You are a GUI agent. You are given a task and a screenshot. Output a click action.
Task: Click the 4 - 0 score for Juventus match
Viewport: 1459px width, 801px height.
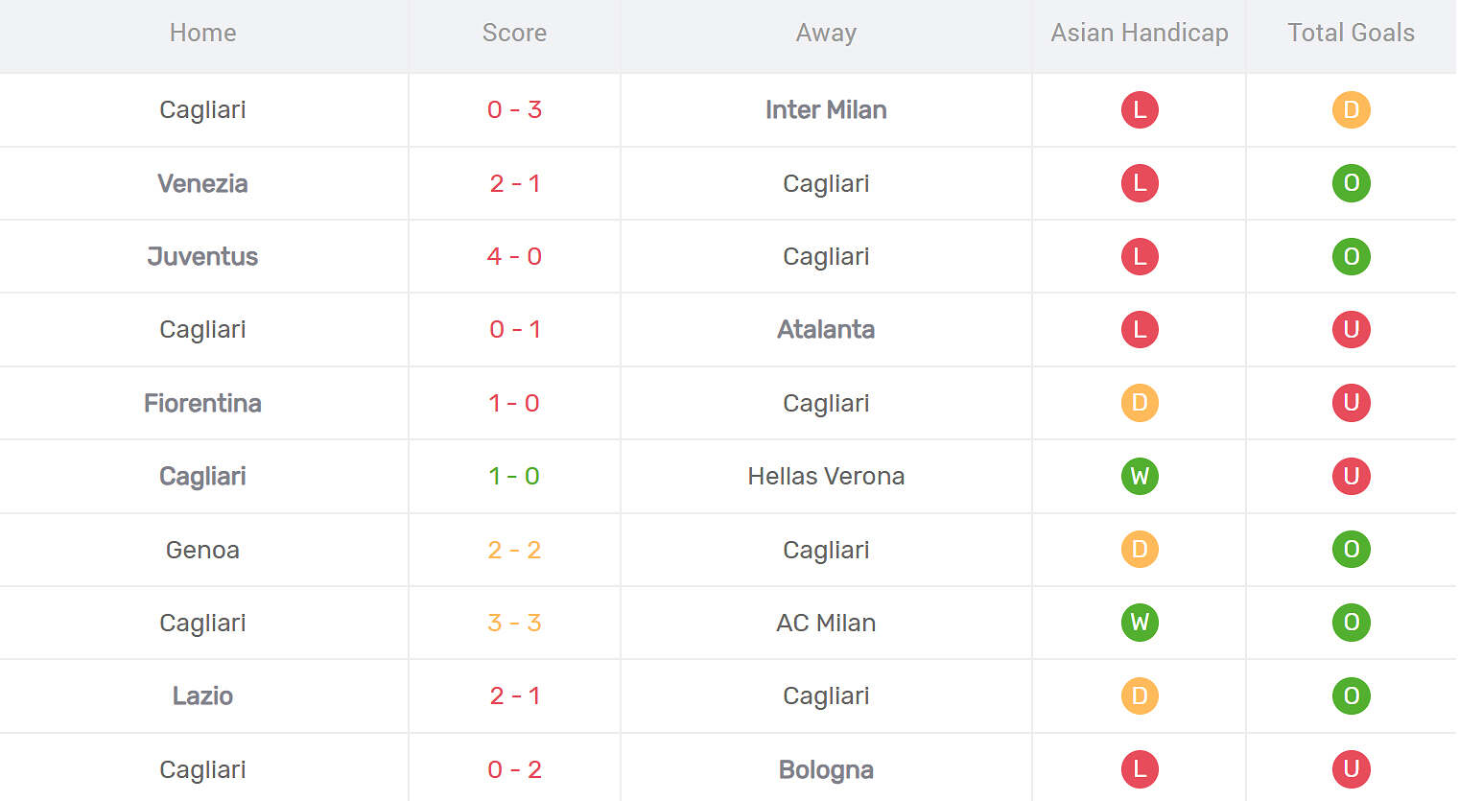(x=514, y=256)
